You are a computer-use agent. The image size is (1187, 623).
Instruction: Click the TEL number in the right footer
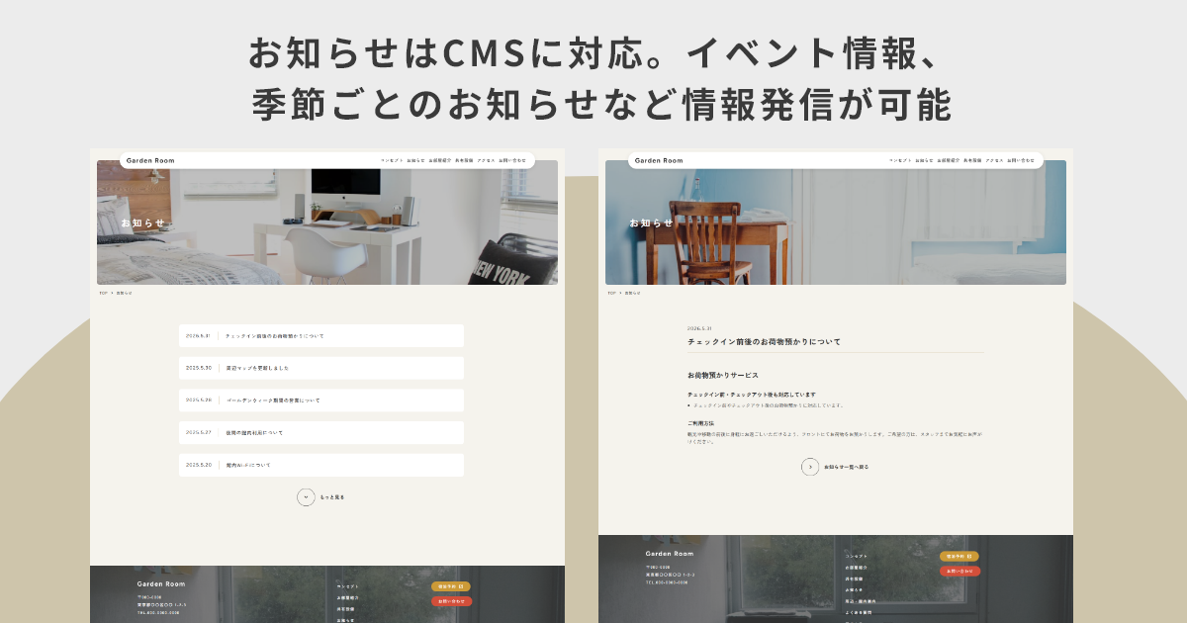[x=668, y=582]
